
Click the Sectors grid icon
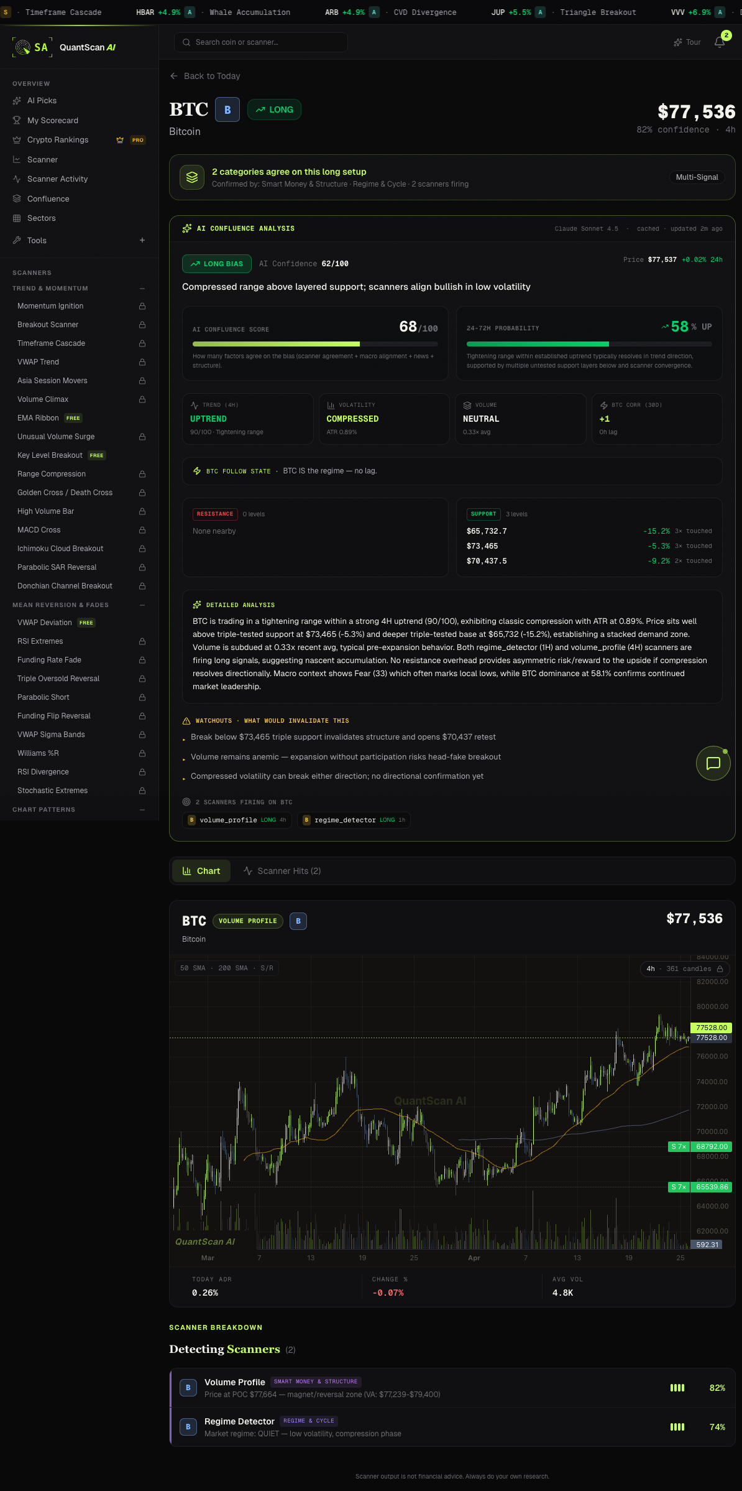pos(17,218)
